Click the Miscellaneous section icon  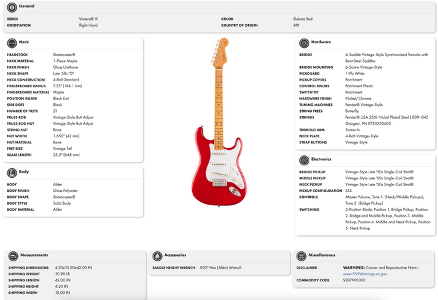click(x=305, y=255)
